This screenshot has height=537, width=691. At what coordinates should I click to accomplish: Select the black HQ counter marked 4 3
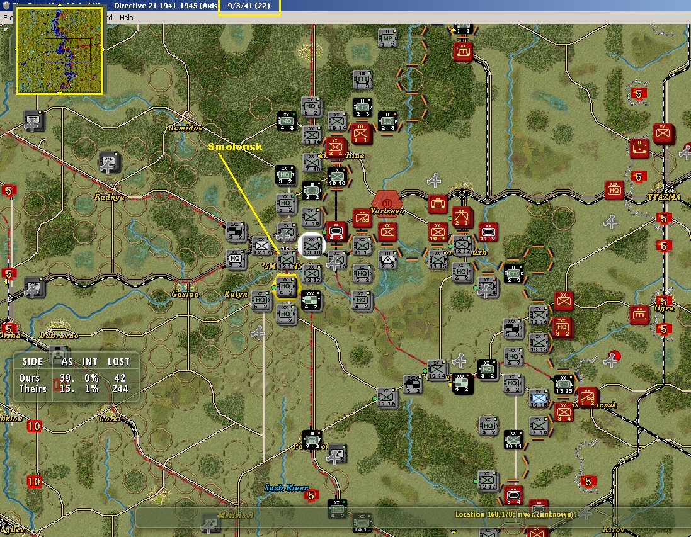(x=287, y=122)
